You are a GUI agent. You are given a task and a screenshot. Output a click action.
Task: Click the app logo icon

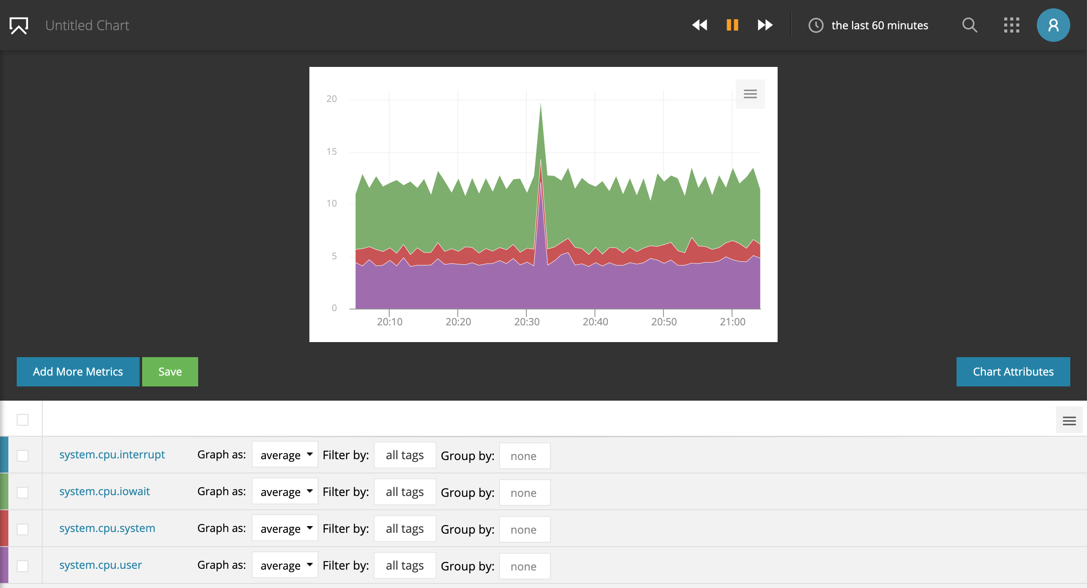point(18,26)
